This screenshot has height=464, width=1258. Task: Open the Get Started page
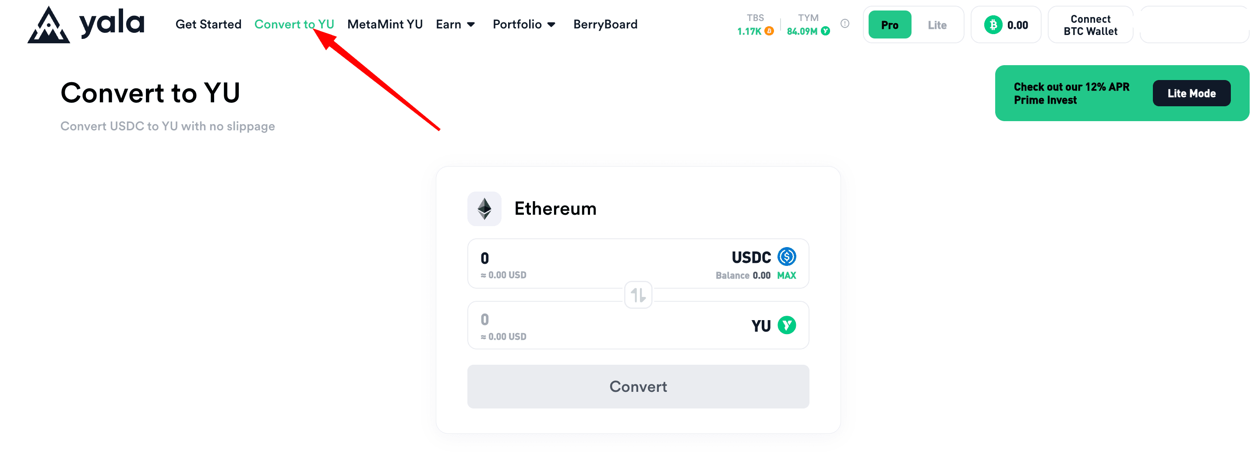[208, 24]
